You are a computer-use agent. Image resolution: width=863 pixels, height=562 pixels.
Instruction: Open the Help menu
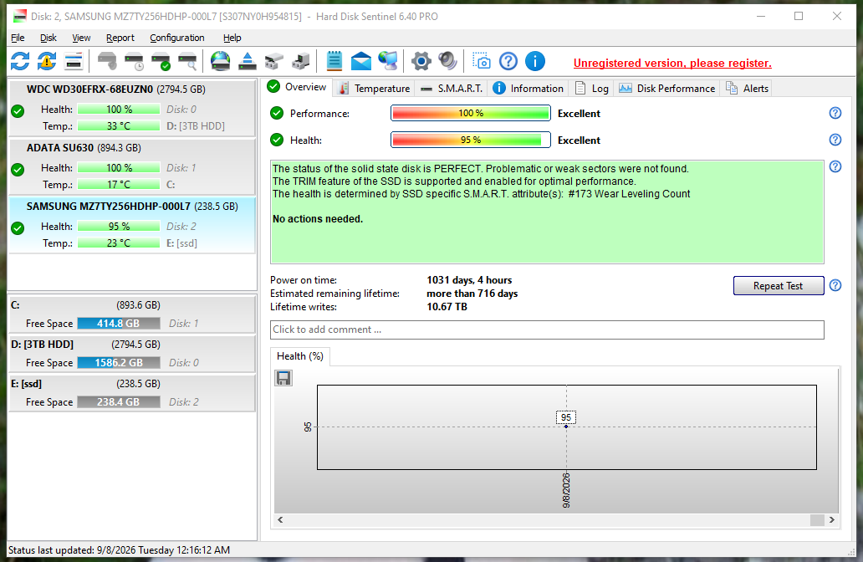click(232, 38)
